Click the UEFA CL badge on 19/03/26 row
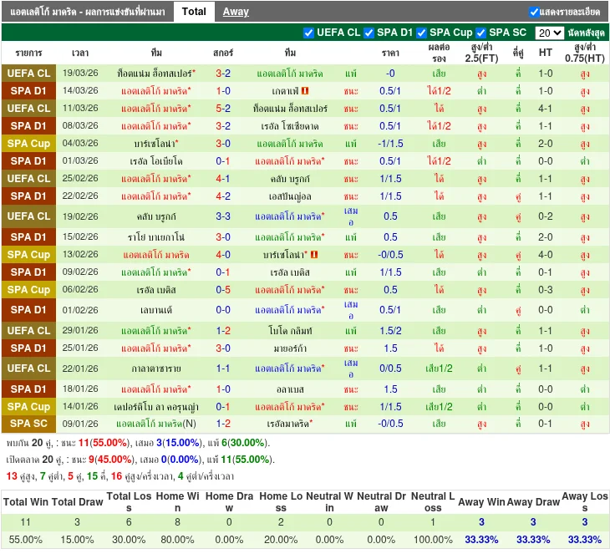The width and height of the screenshot is (610, 554). click(28, 74)
